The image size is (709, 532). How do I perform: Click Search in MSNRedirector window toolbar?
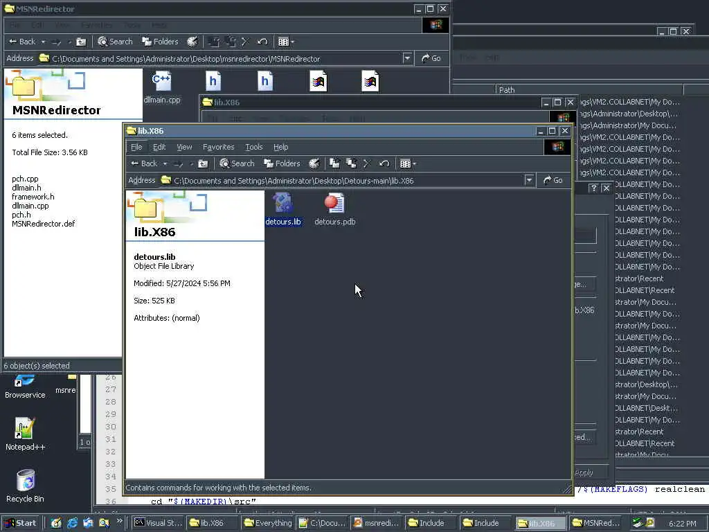(x=116, y=42)
